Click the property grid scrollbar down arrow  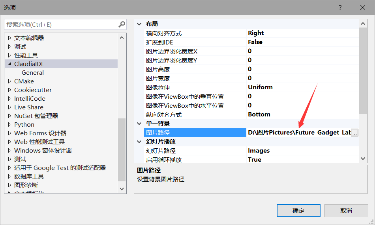pyautogui.click(x=363, y=158)
